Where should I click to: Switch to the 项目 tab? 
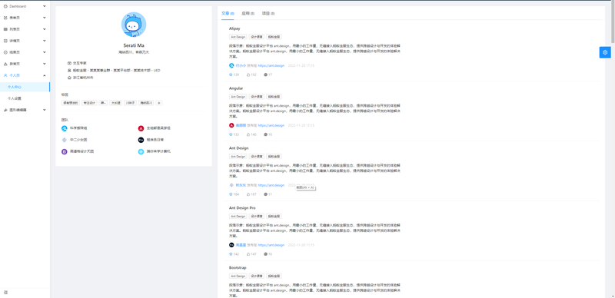coord(268,13)
